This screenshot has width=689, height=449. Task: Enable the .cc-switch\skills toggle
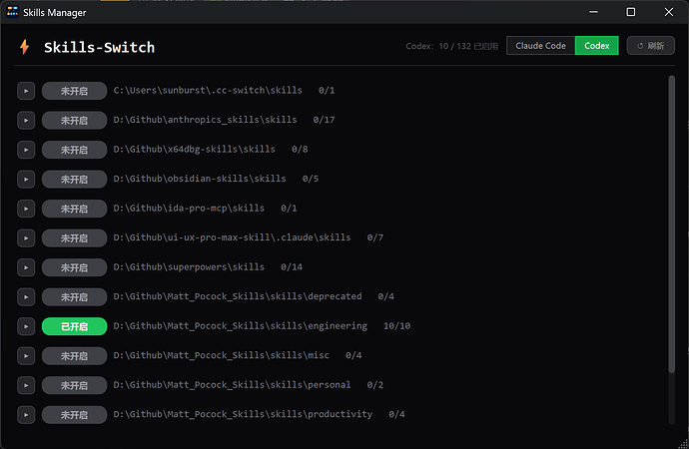(74, 91)
